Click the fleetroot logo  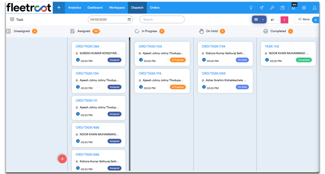click(29, 8)
